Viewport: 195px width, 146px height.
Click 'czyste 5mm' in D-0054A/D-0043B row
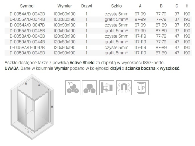pos(116,14)
